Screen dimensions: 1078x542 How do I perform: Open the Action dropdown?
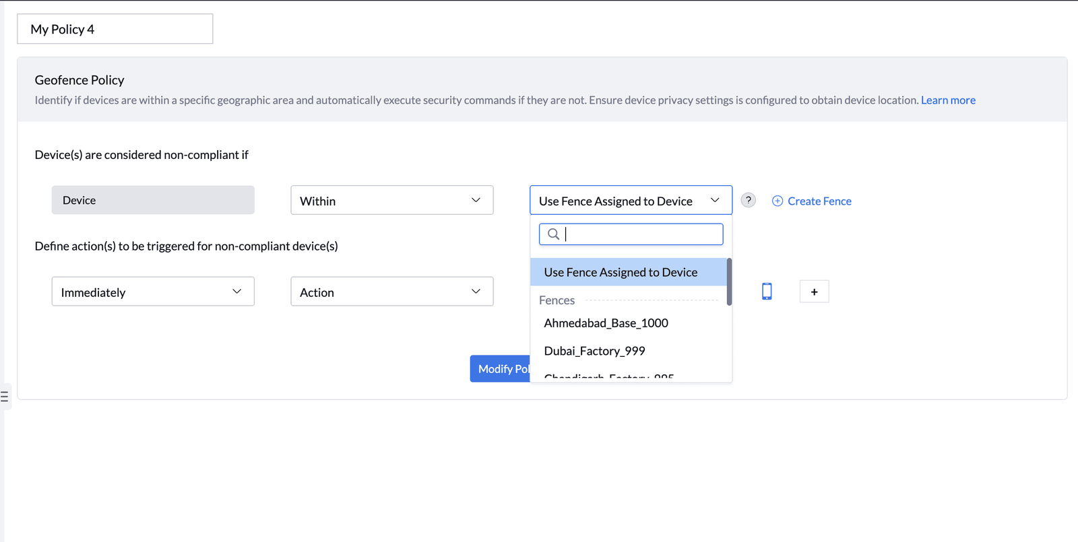coord(392,292)
